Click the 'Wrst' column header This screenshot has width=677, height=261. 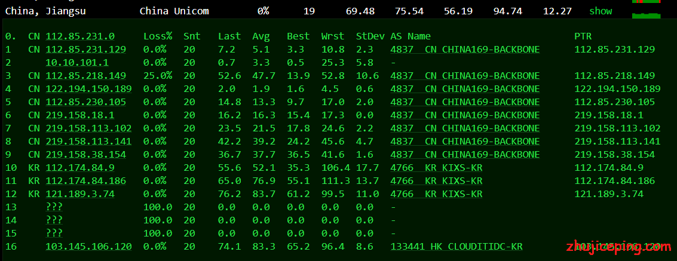tap(333, 36)
